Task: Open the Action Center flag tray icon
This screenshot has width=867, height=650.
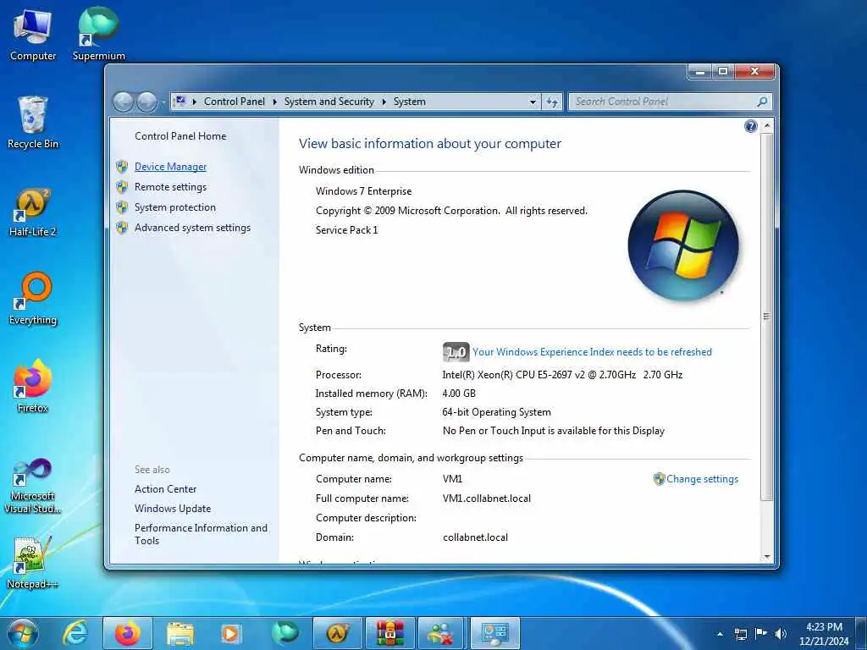Action: [761, 634]
